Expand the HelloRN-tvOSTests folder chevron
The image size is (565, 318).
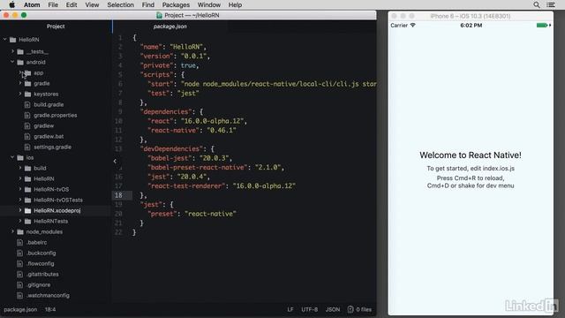click(x=20, y=200)
